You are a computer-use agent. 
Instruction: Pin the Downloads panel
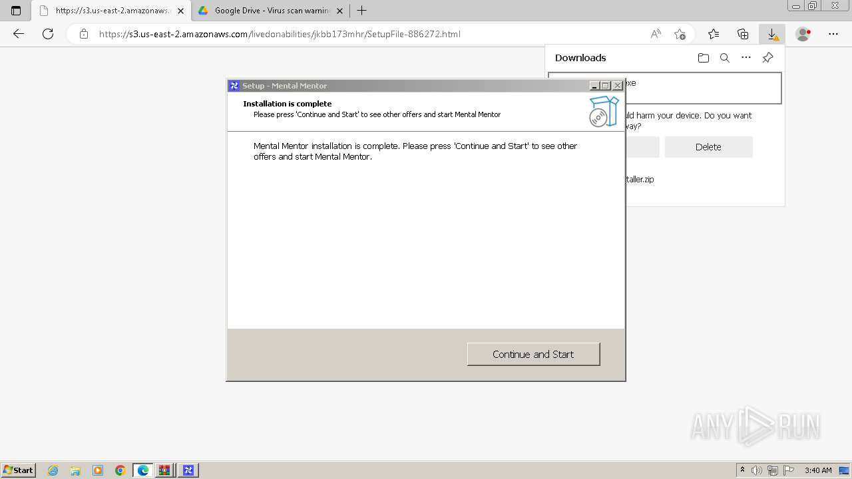click(767, 58)
